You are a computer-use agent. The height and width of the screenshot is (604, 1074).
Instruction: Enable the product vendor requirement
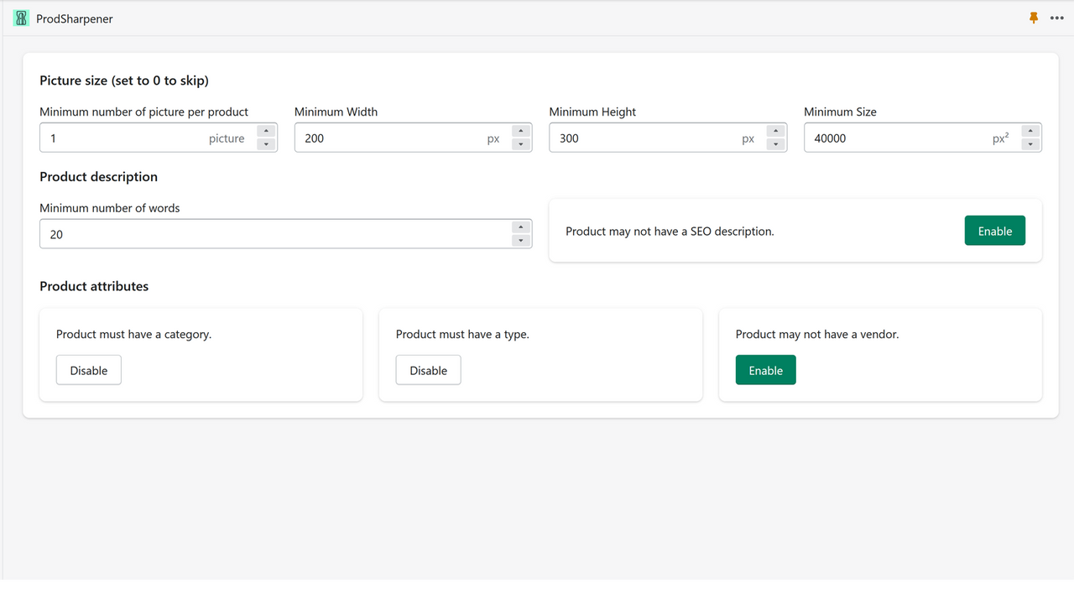(766, 370)
